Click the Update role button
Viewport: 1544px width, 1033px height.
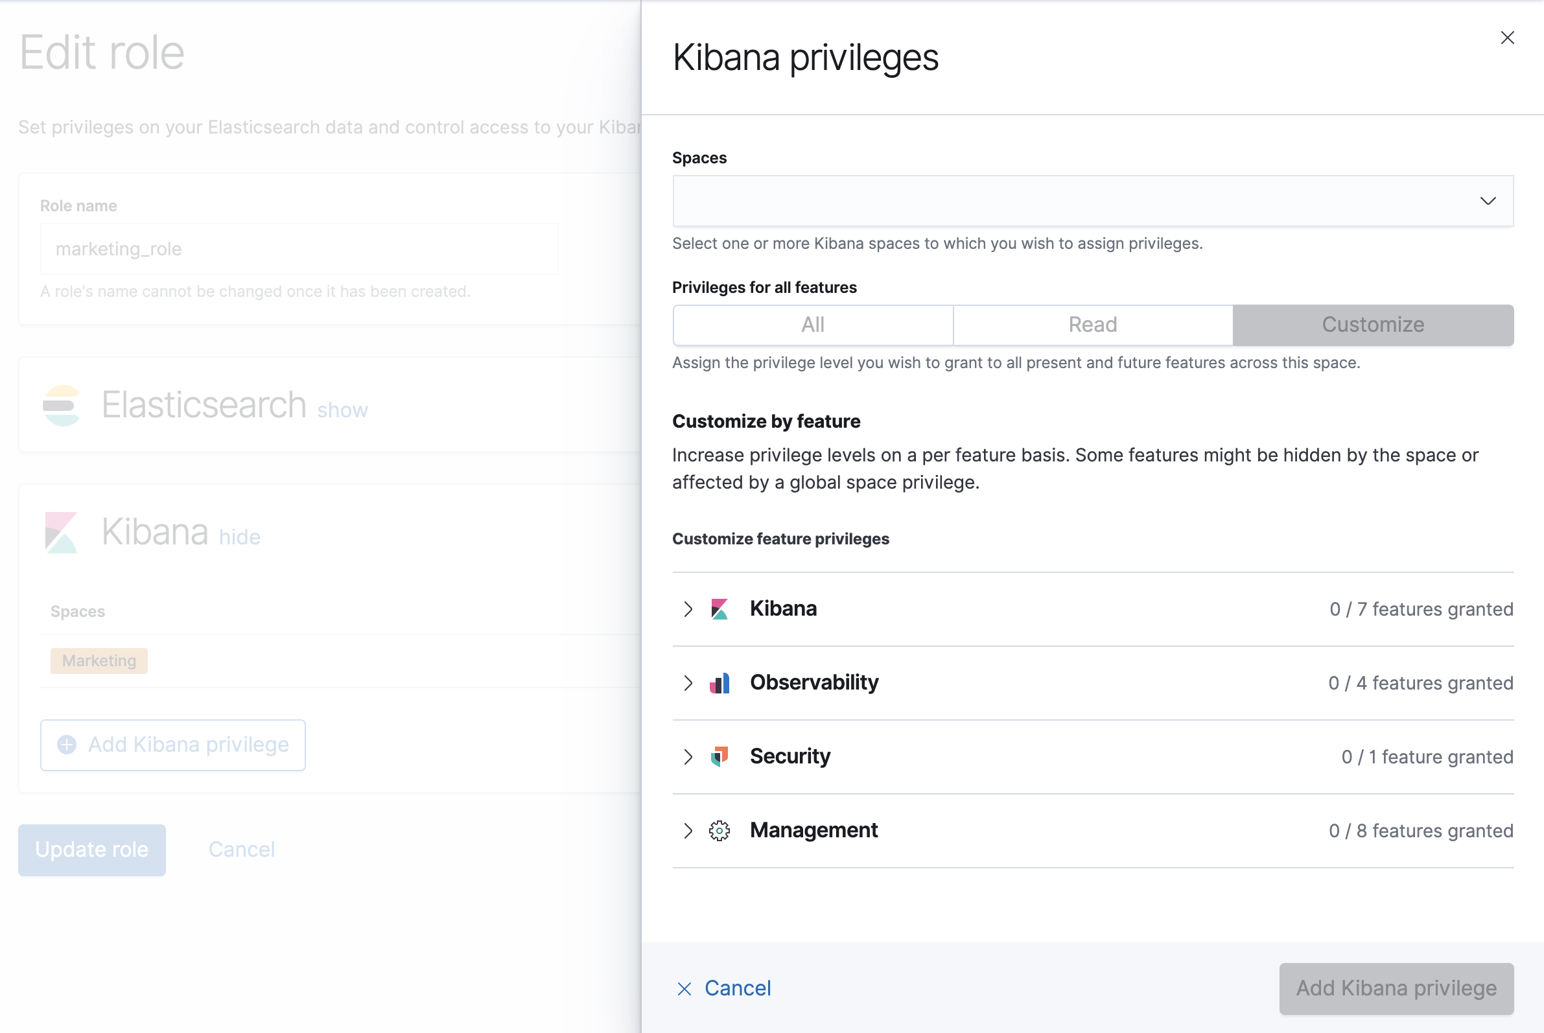click(91, 849)
